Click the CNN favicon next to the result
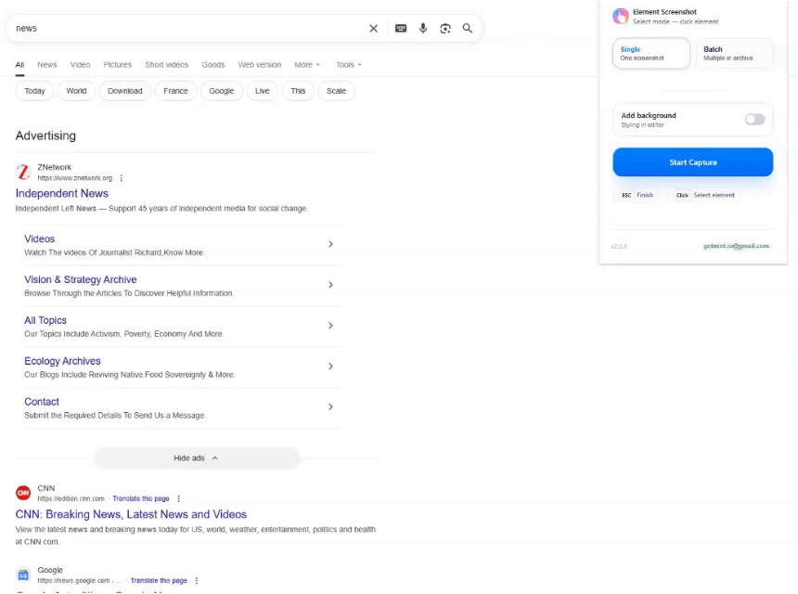 coord(22,492)
